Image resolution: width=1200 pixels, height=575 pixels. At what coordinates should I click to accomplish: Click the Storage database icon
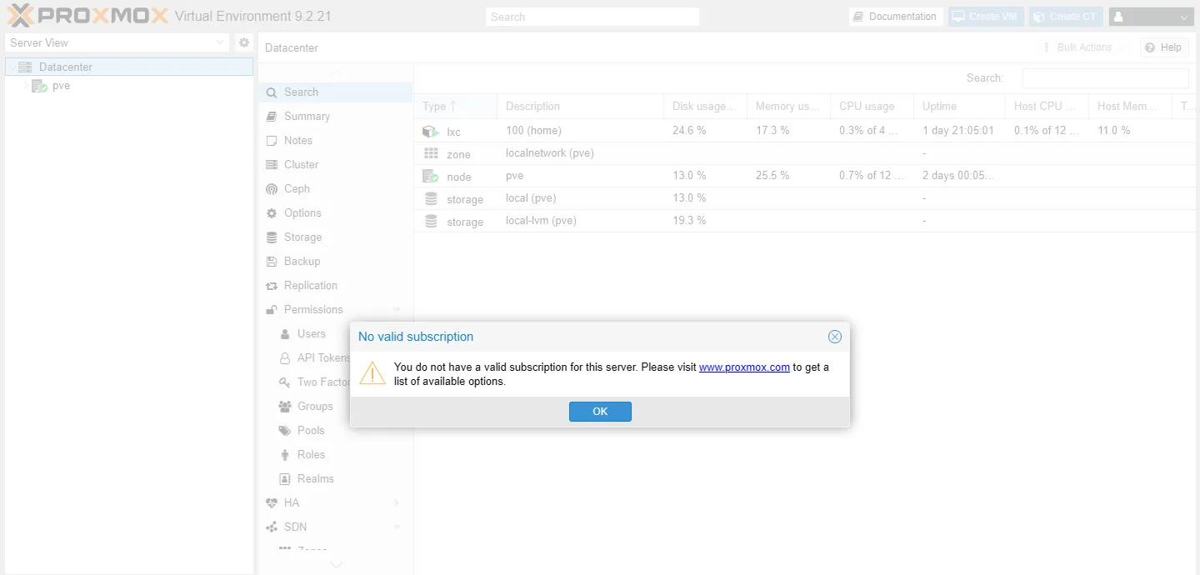coord(272,237)
